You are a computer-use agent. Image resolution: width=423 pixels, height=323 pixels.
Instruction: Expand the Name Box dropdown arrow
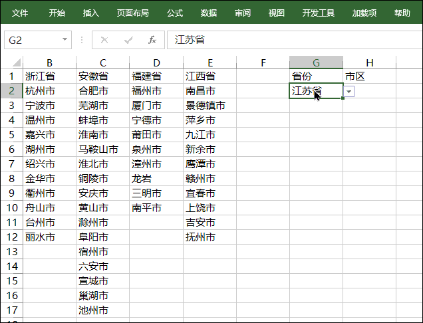coord(65,40)
